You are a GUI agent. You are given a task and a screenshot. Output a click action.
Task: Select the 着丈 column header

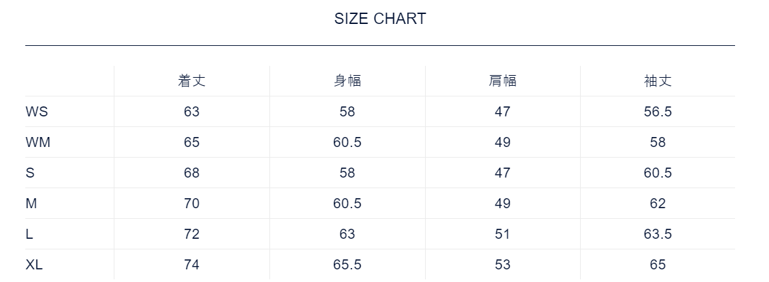tap(192, 81)
